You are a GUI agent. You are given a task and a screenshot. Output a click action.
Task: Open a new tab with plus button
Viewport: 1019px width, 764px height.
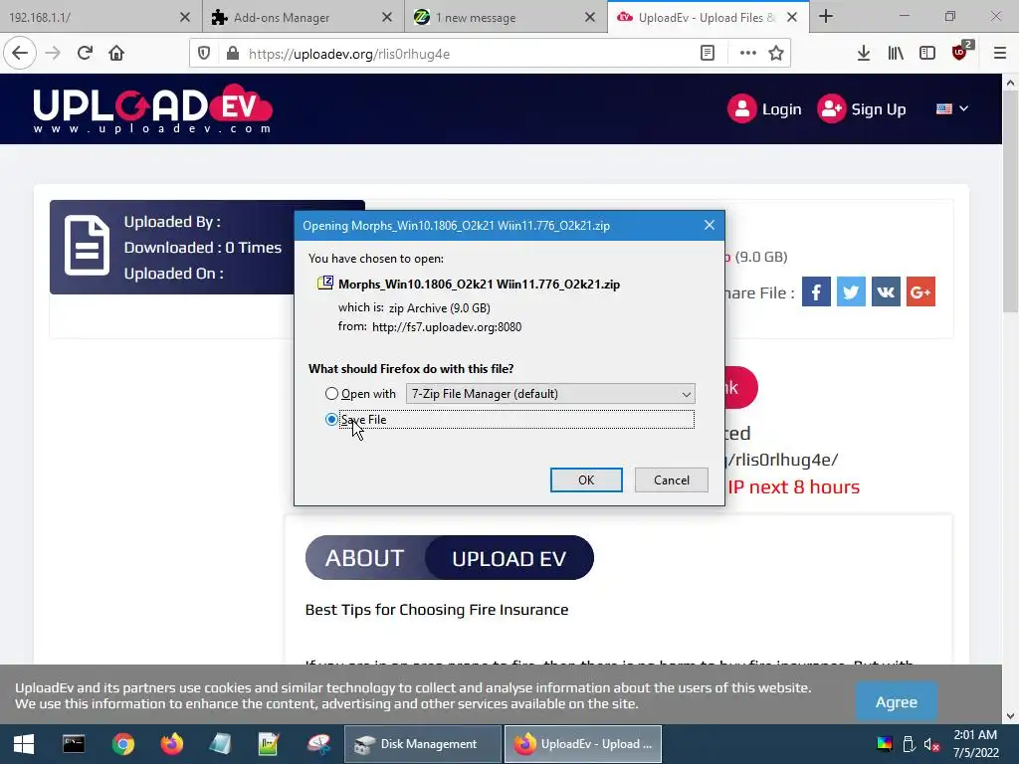826,16
